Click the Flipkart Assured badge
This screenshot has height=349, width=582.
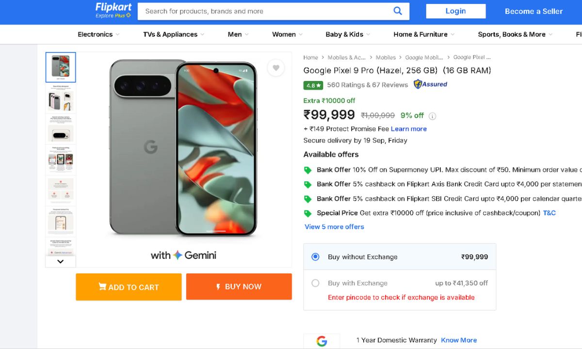point(430,84)
